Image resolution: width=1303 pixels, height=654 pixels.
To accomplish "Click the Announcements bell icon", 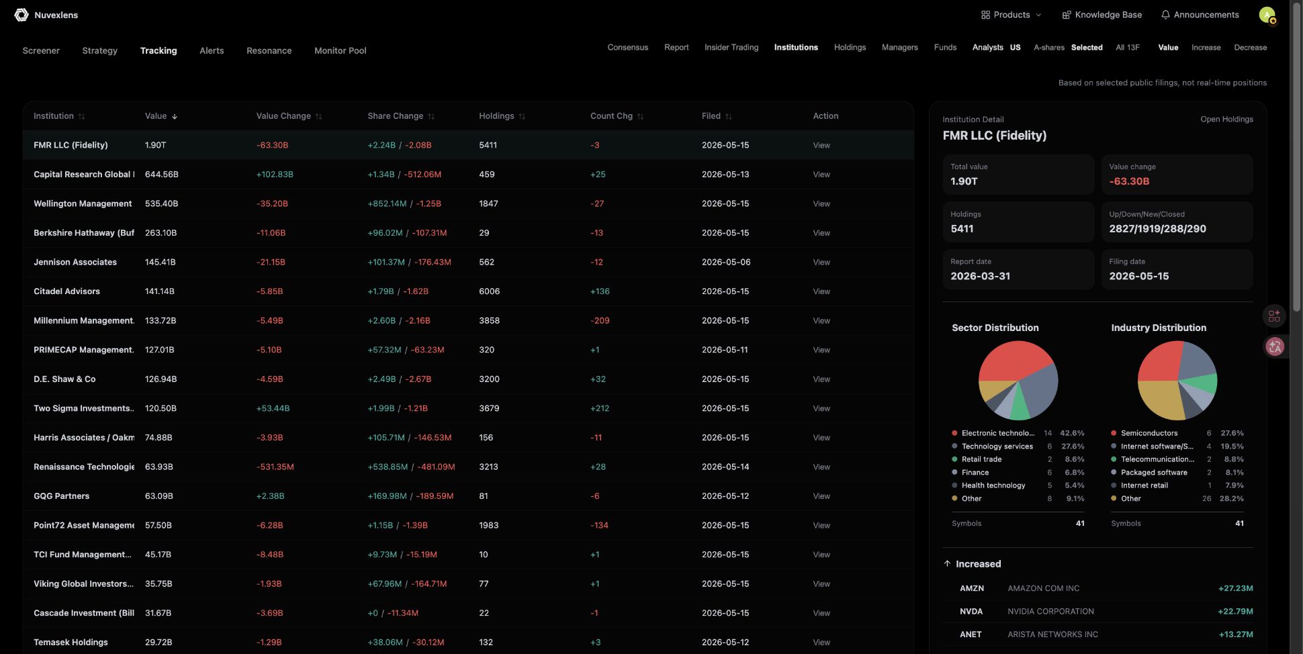I will (1165, 15).
